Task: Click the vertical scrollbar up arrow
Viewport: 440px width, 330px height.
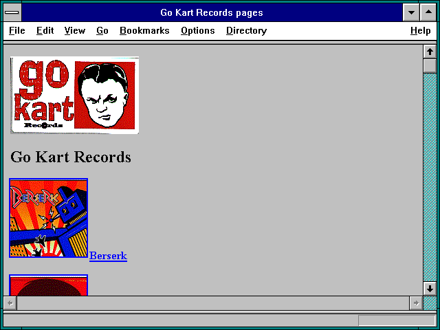Action: pyautogui.click(x=430, y=52)
